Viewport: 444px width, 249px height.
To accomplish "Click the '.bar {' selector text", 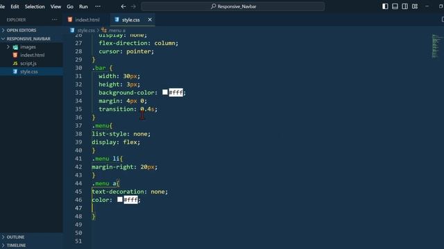I will (x=102, y=68).
